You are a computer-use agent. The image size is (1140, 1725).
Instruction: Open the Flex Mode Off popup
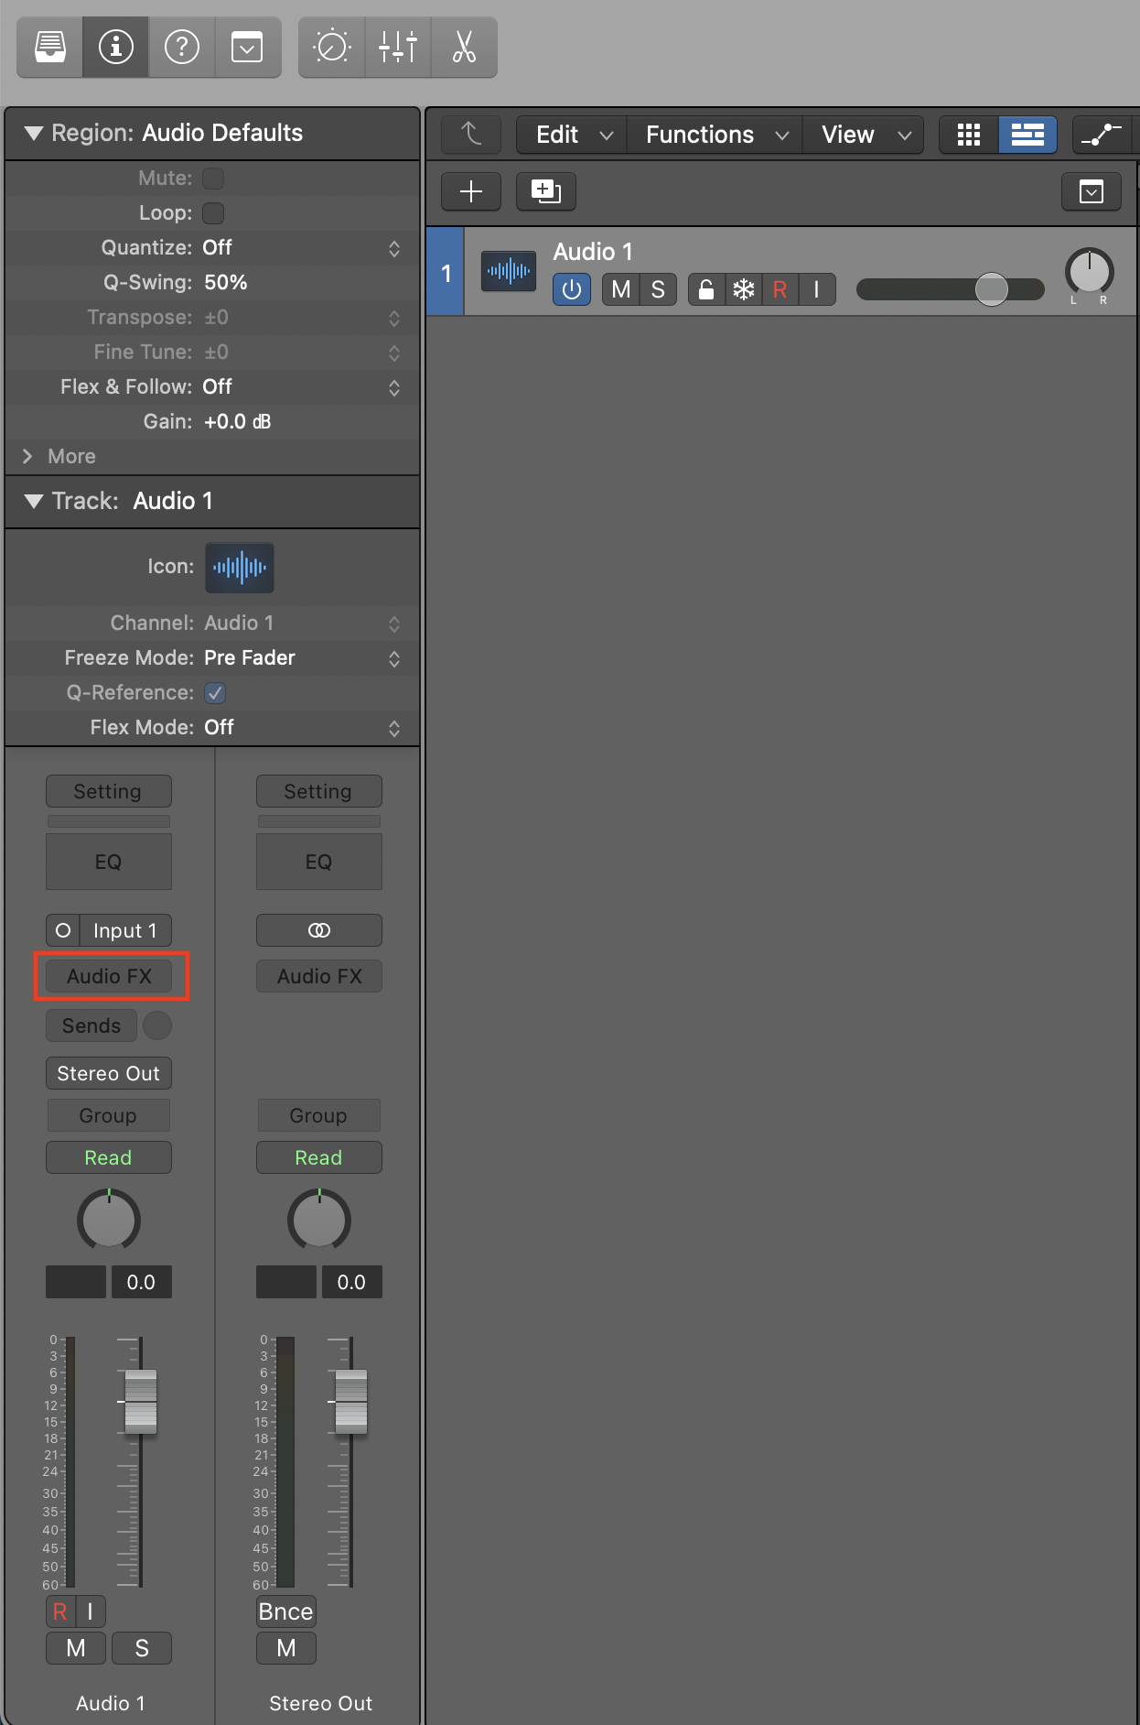pos(302,728)
